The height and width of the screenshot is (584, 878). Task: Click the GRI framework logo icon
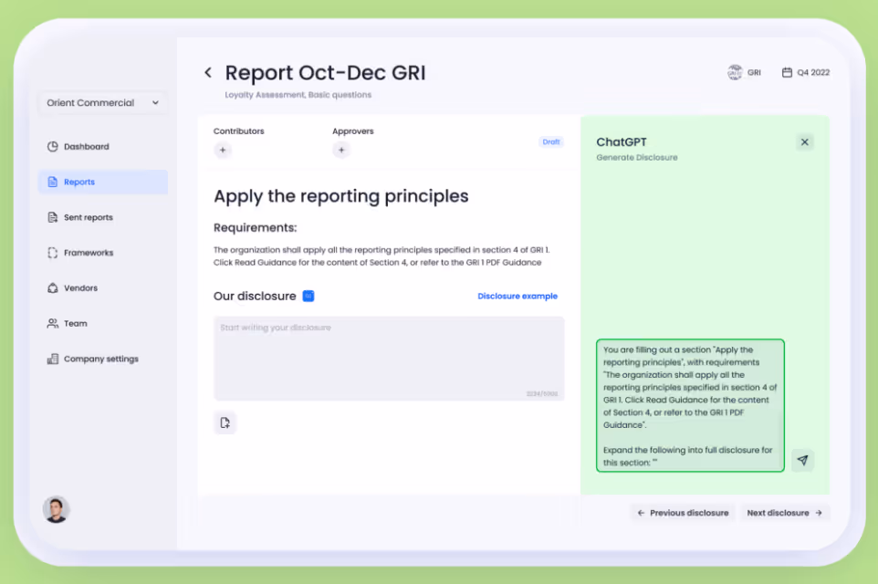point(735,72)
